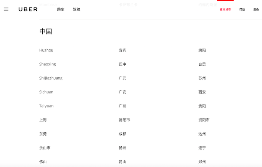
Task: Choose the 昆山 city link
Action: coord(122,162)
